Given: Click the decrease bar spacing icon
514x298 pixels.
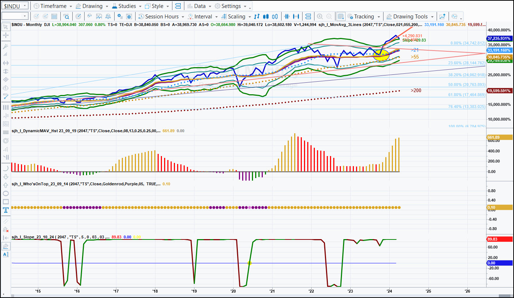Looking at the screenshot, I should point(287,16).
